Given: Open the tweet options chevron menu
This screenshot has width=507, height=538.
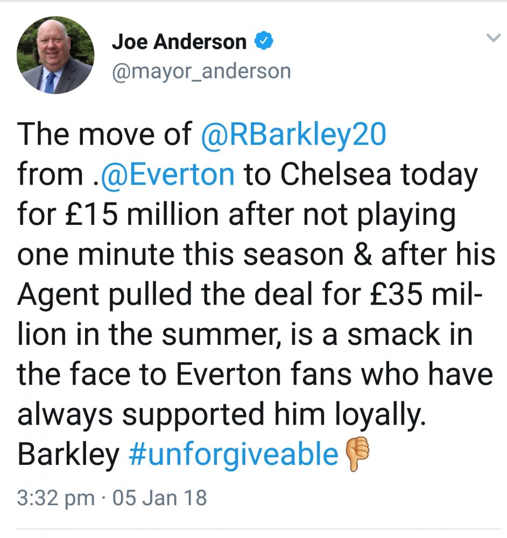Looking at the screenshot, I should tap(494, 38).
